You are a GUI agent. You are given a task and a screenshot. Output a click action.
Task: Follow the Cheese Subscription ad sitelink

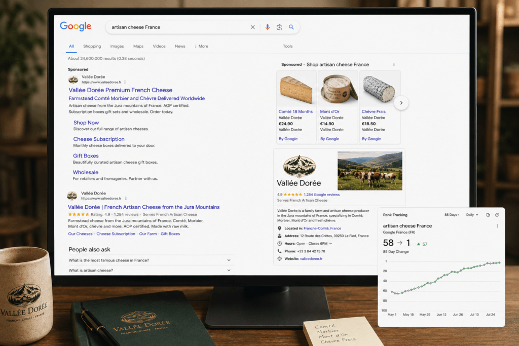click(99, 139)
